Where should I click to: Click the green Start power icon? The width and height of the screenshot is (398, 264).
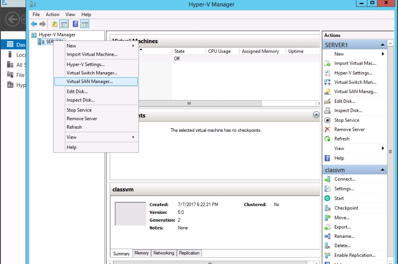[x=327, y=198]
